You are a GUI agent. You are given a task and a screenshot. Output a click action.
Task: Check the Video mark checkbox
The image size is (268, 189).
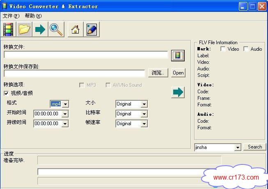[223, 49]
